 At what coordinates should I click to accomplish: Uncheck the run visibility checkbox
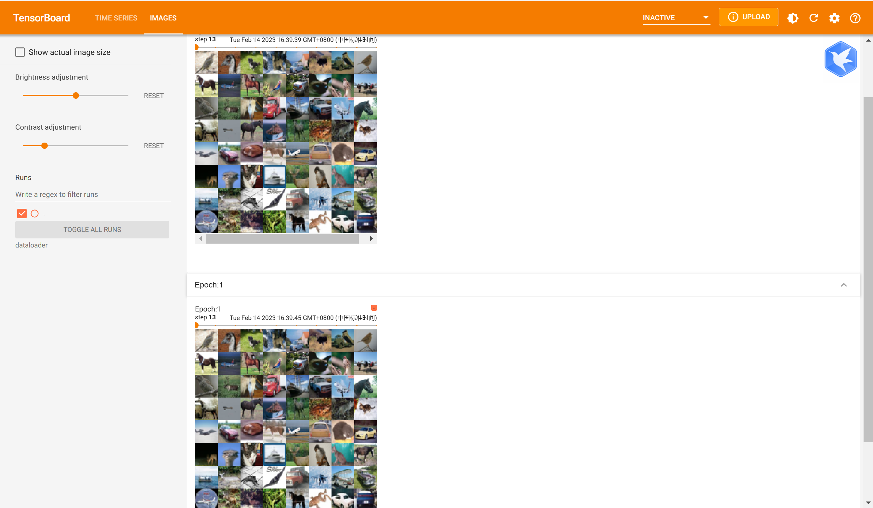click(22, 213)
